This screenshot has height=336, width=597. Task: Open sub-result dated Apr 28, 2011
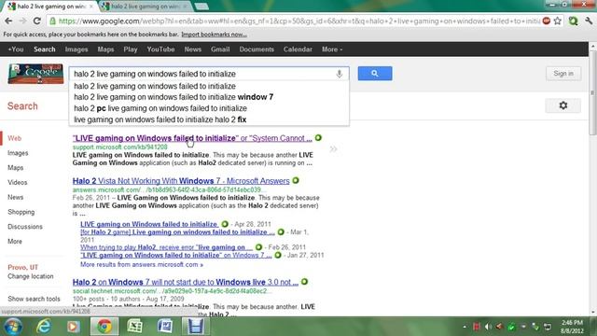tap(149, 224)
